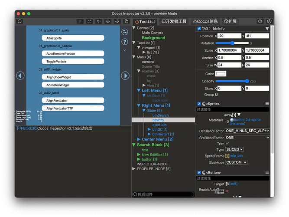Open the AlignFontLabelTTF test
The image size is (289, 217).
click(73, 108)
